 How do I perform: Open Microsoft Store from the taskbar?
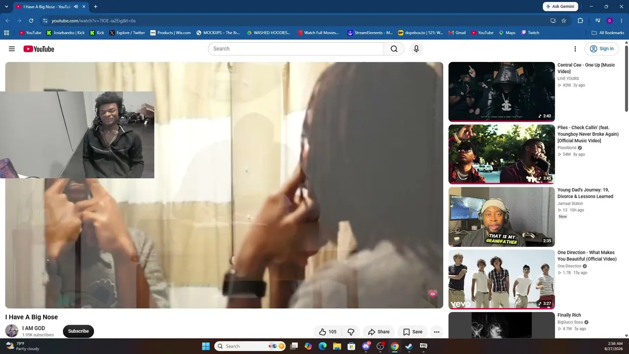[x=351, y=346]
